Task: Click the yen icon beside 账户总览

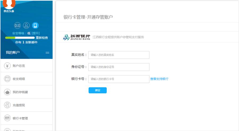Action: (x=7, y=66)
